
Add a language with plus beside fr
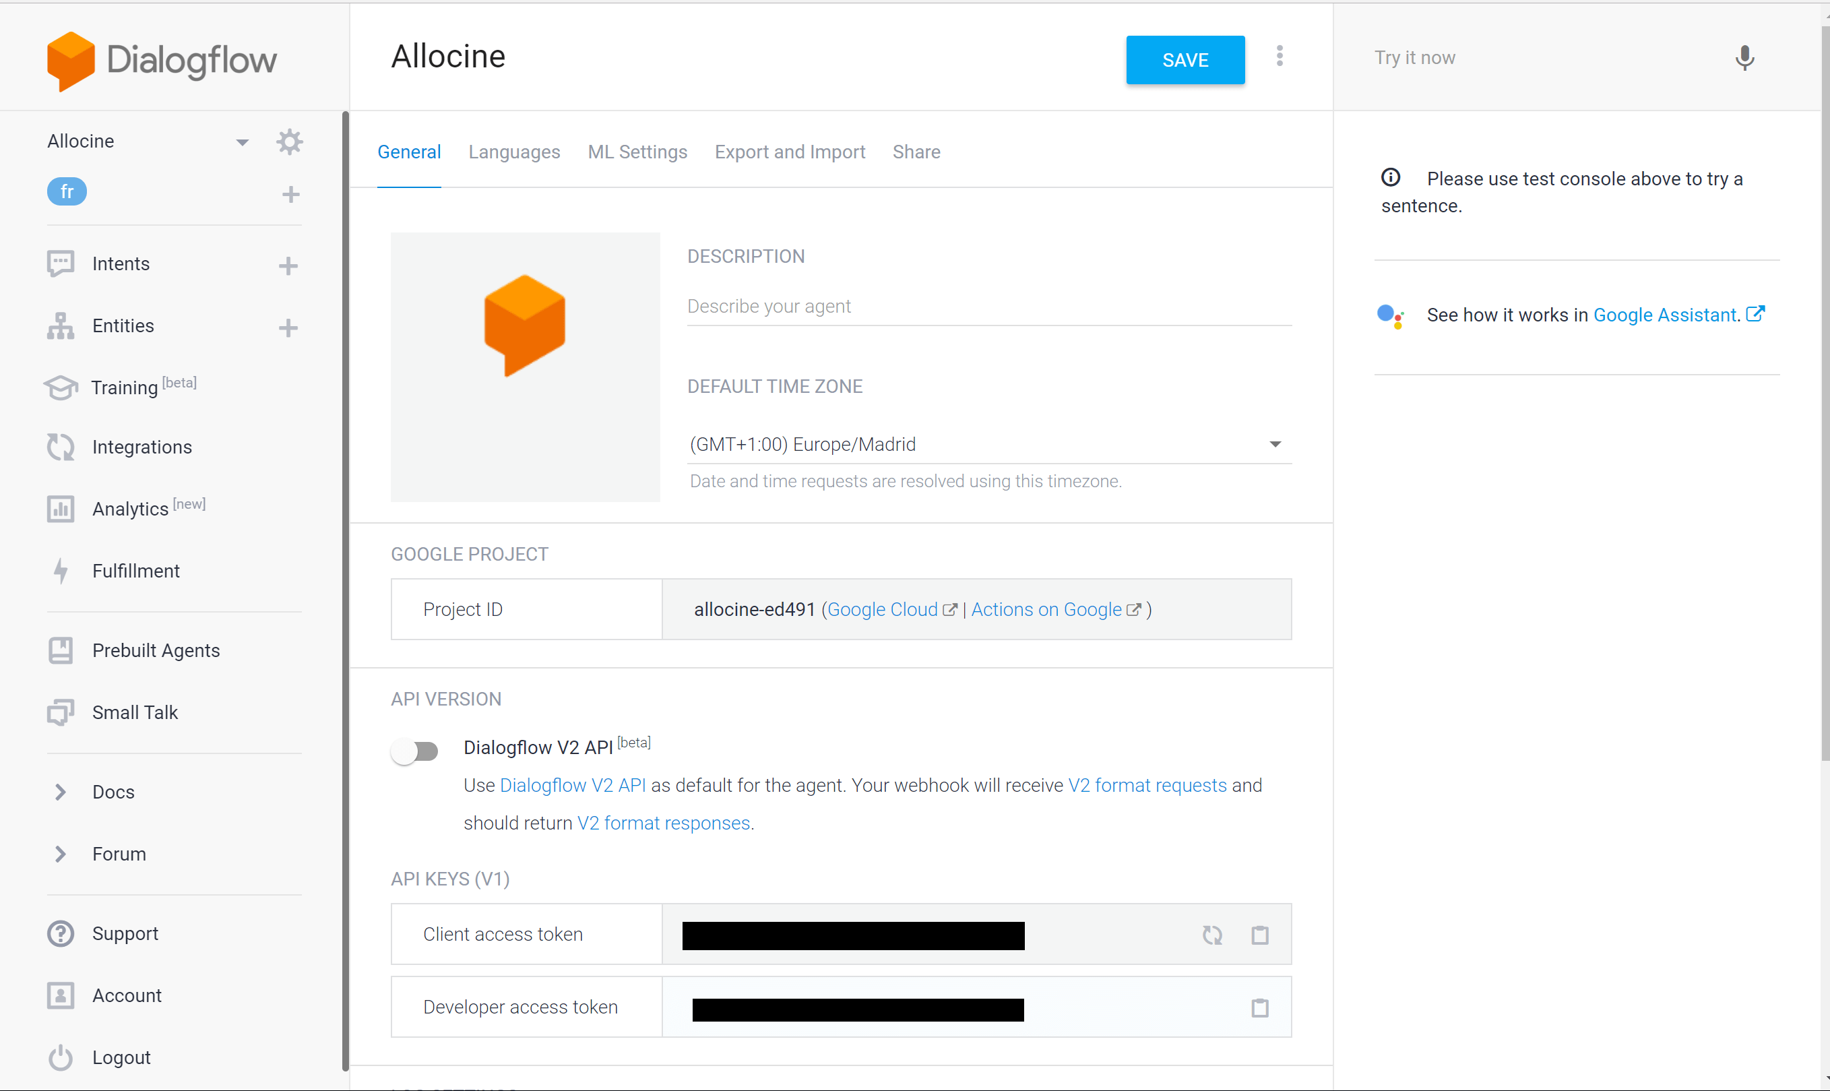pyautogui.click(x=291, y=194)
